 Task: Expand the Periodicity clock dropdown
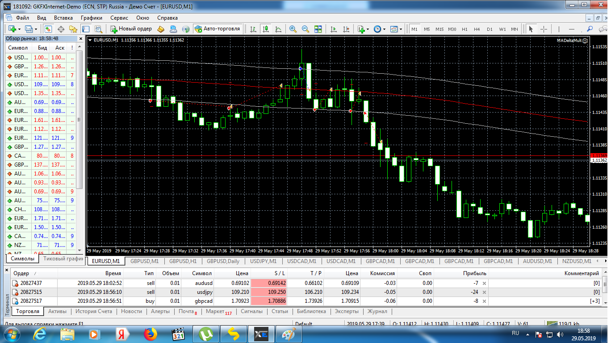tap(384, 29)
